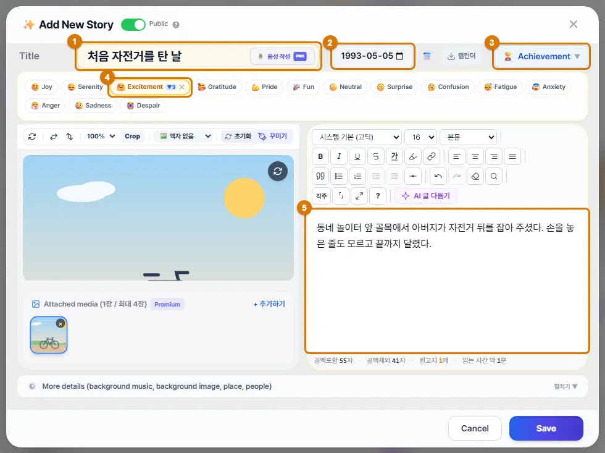Click the Cancel button
Image resolution: width=605 pixels, height=453 pixels.
click(x=475, y=428)
